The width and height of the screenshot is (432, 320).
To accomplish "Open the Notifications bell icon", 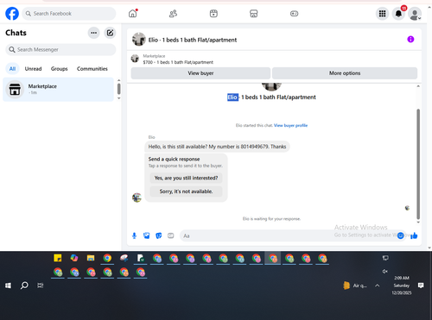I will pyautogui.click(x=398, y=14).
